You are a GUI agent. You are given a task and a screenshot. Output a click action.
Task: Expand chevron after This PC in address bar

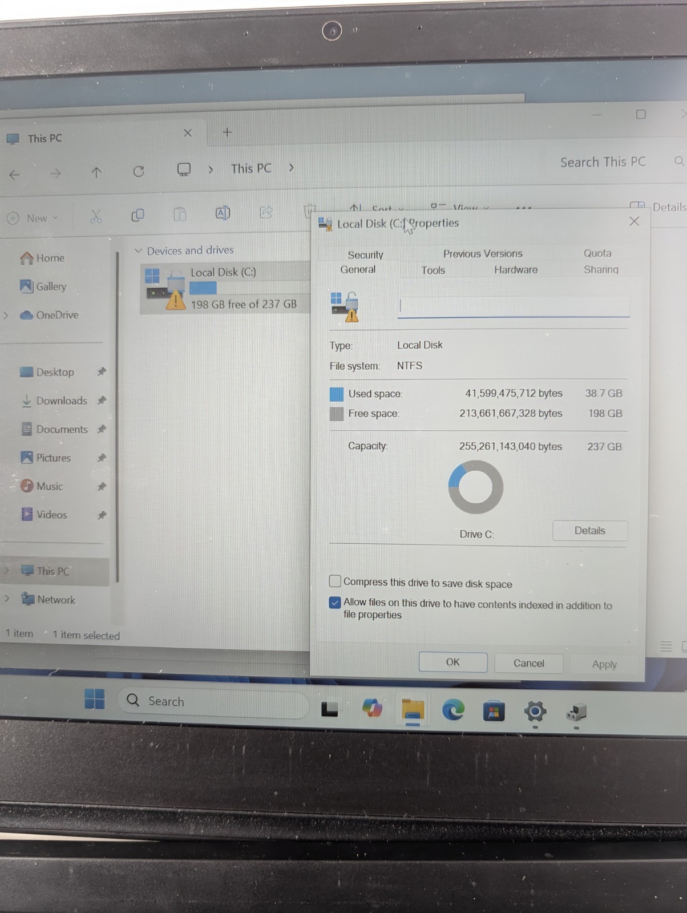pos(291,168)
